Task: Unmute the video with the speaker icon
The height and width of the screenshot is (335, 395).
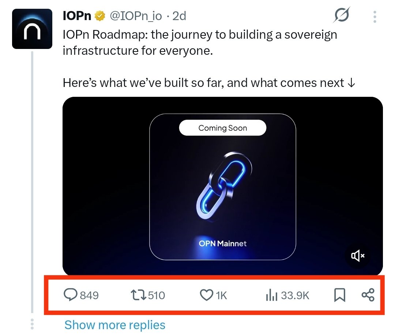Action: pyautogui.click(x=358, y=256)
